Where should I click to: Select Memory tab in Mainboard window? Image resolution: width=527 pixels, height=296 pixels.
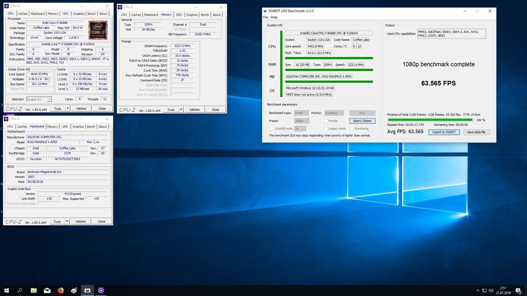(x=52, y=127)
